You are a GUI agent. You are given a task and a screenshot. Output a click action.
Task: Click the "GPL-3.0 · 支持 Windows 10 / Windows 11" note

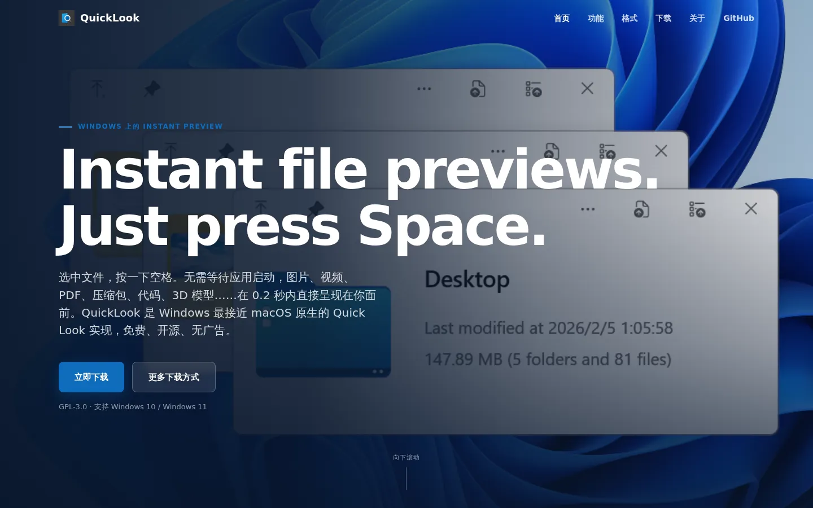[x=133, y=406]
